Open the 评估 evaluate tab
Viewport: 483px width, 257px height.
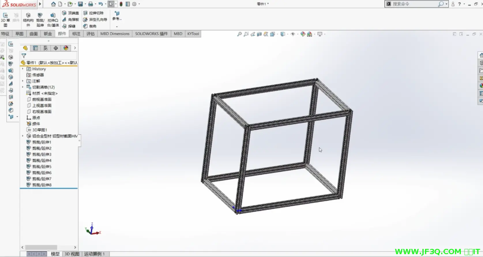(x=91, y=34)
